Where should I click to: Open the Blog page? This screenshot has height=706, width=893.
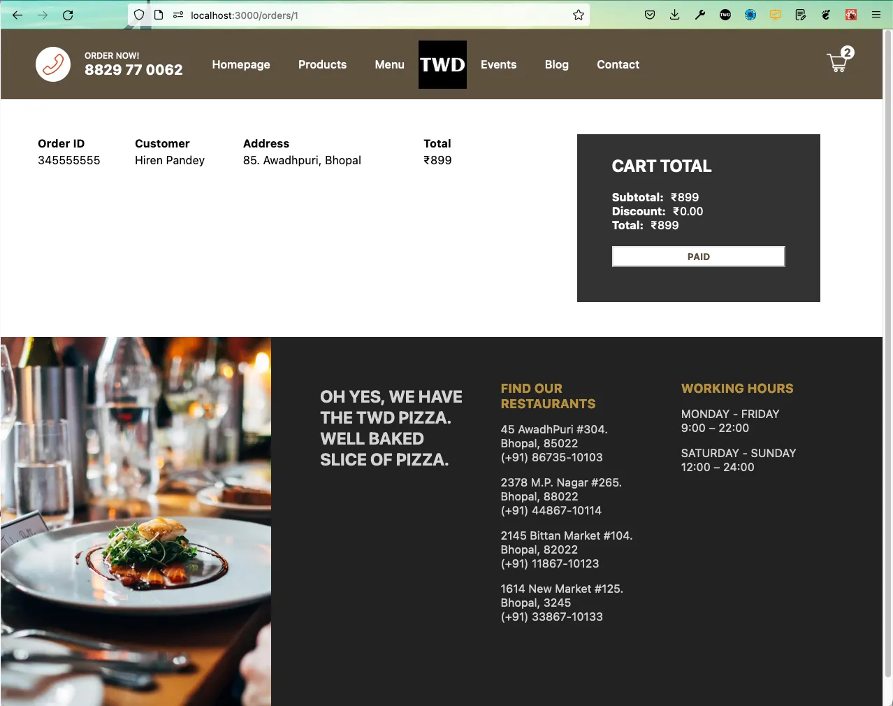(557, 64)
